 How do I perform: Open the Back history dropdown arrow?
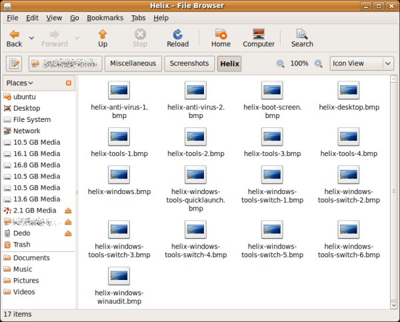pos(31,38)
